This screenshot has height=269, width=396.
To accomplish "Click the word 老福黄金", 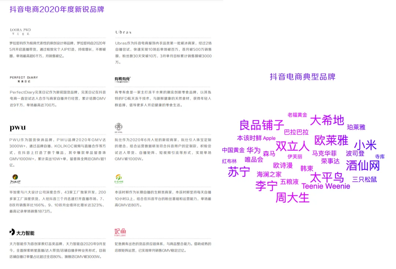I will [x=297, y=115].
